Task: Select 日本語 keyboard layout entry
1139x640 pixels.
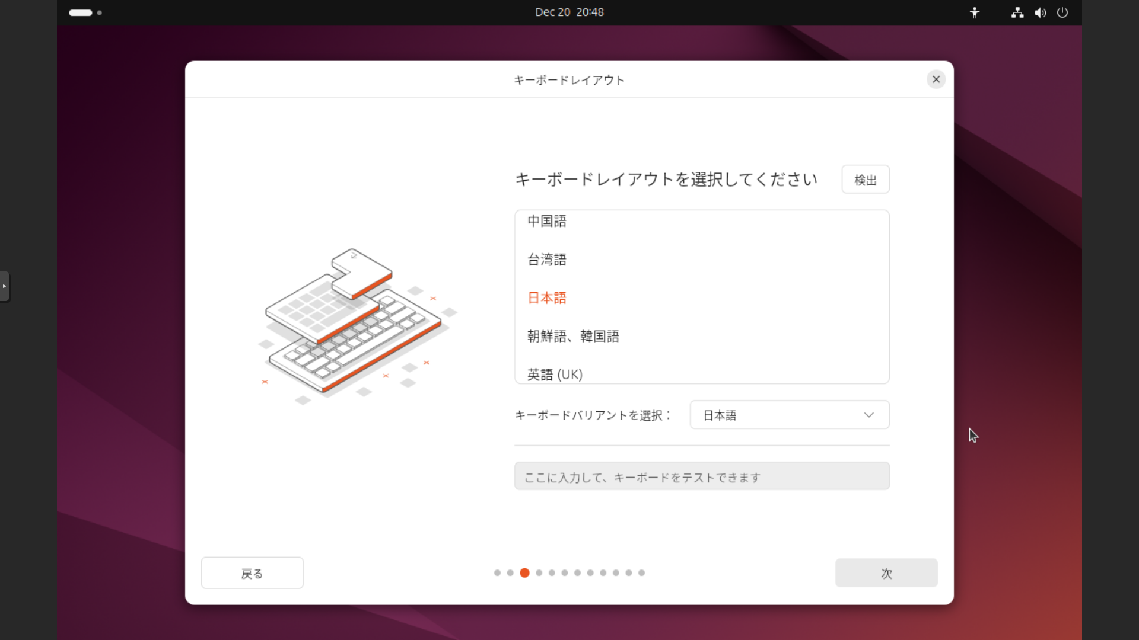Action: 547,298
